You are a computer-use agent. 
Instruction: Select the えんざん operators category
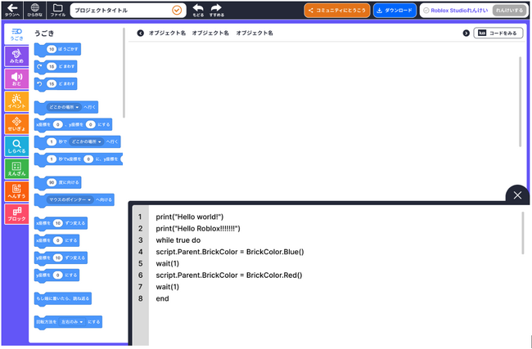click(x=16, y=168)
